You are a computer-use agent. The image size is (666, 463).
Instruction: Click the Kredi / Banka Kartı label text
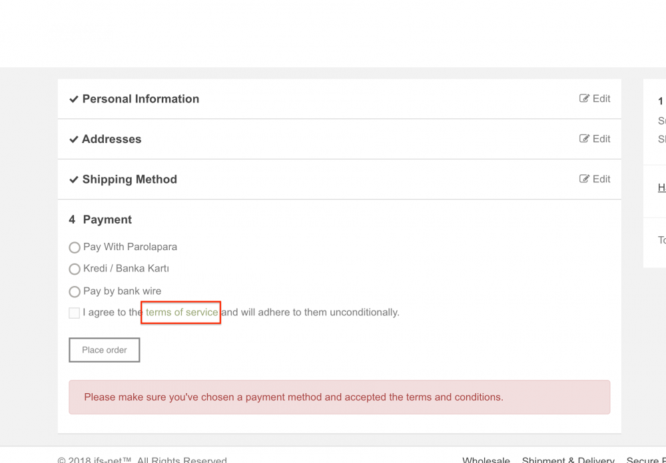(x=126, y=269)
